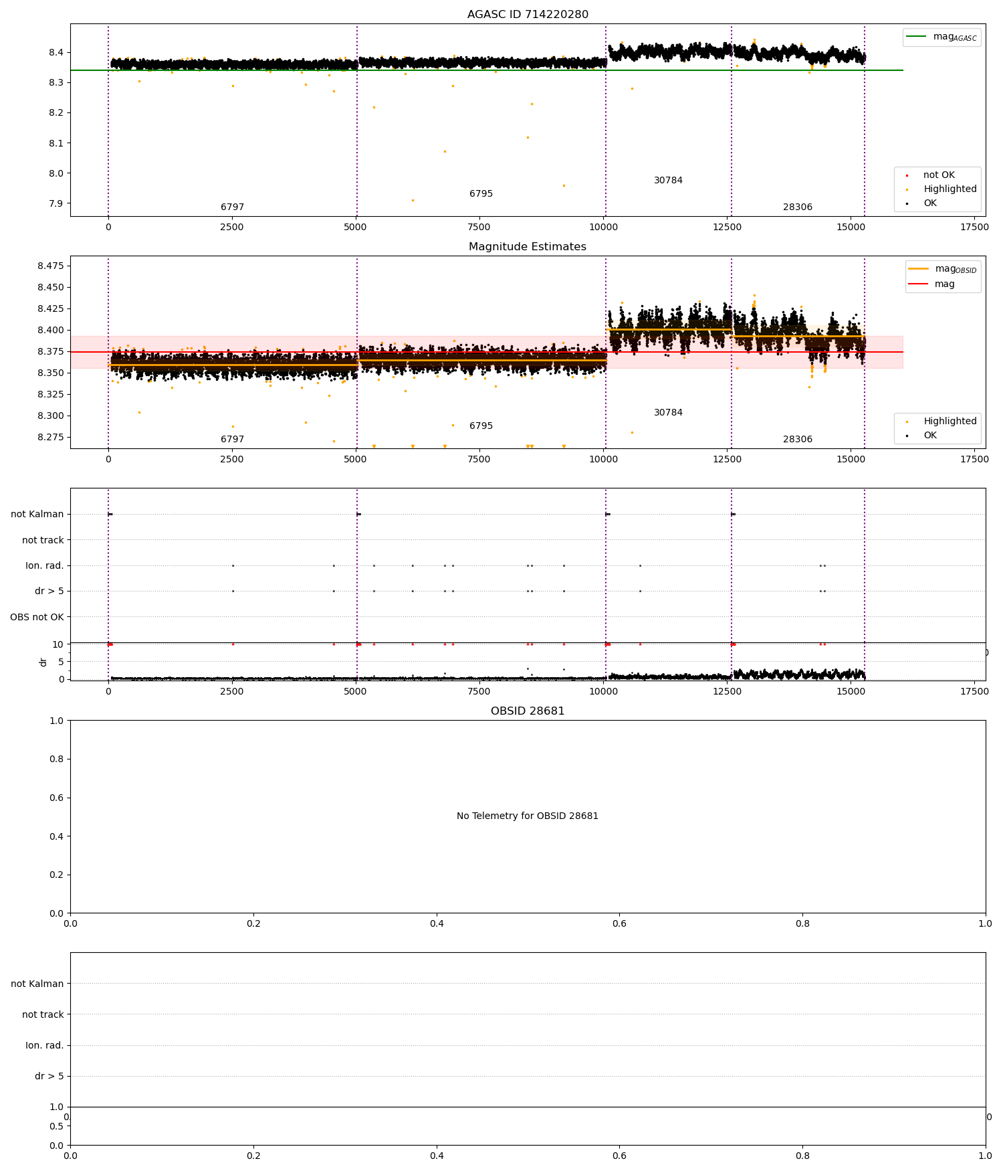Click the 8.425 y-axis tick label
1003x1171 pixels.
51,309
